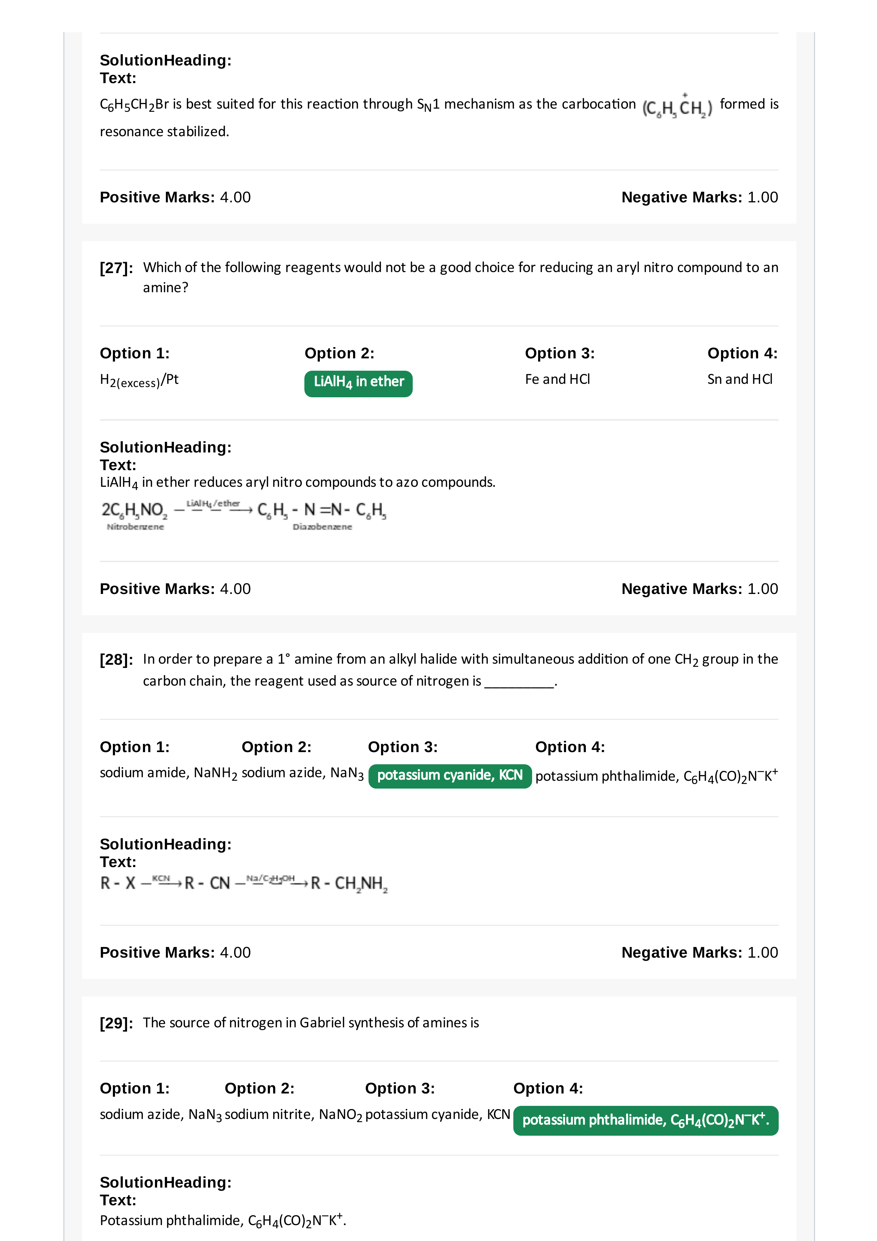Choose sodium azide, NaN3 in question 29
Screen dimensions: 877x1241
pos(161,1115)
